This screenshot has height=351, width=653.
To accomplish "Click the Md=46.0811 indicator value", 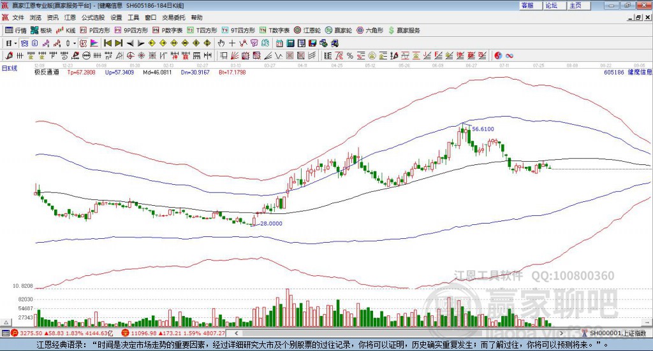I will [x=157, y=72].
